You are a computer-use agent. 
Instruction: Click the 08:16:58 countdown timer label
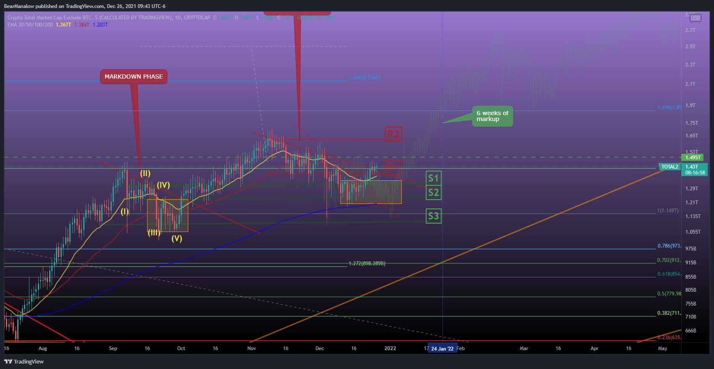(x=695, y=173)
